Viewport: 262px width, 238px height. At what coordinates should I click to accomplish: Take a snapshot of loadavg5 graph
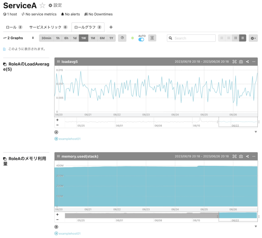(241, 62)
